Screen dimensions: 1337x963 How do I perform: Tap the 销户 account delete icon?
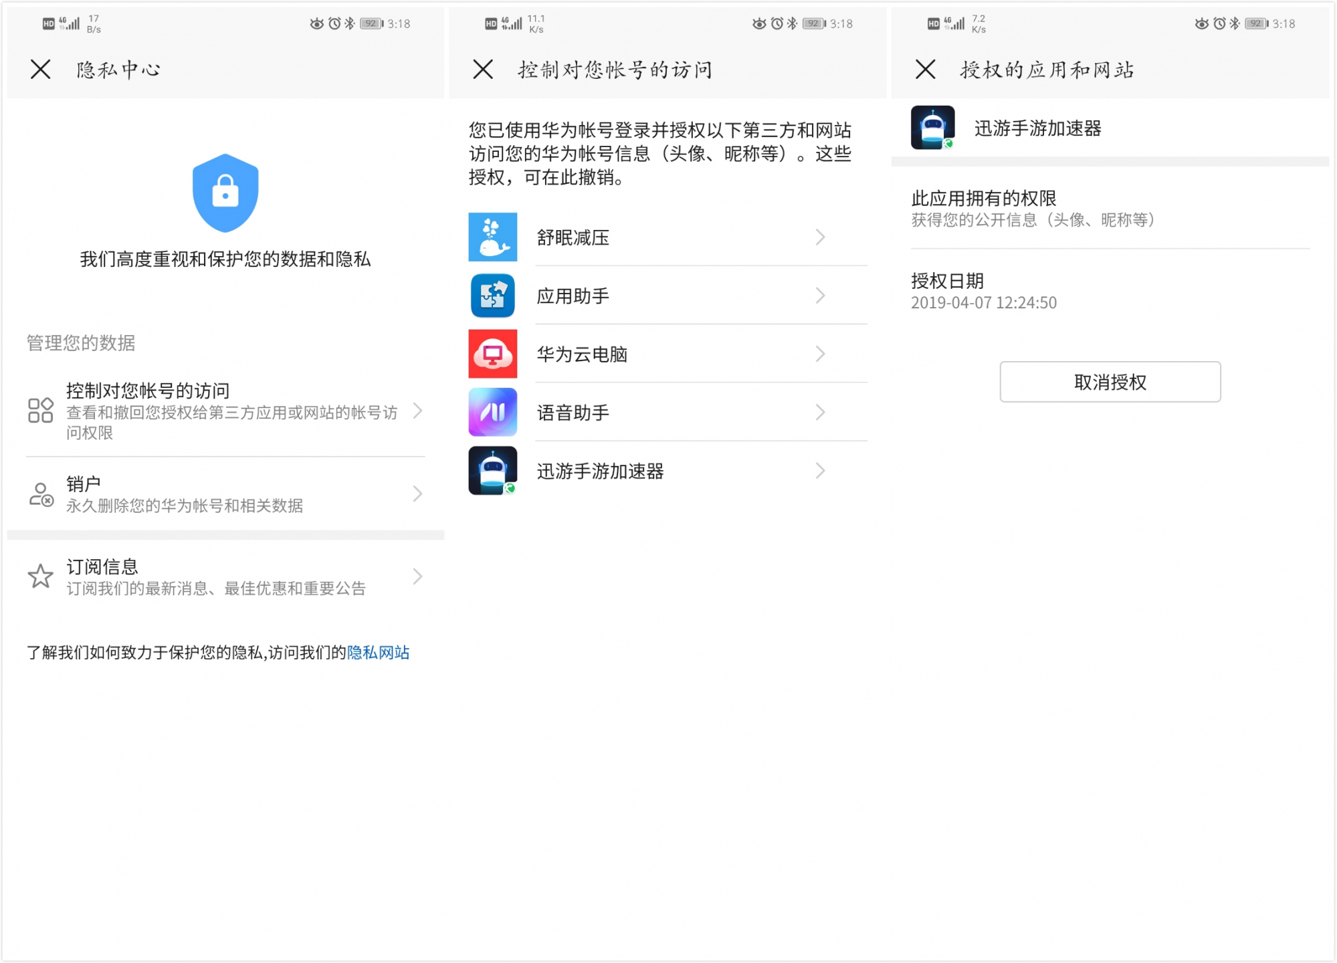click(41, 494)
